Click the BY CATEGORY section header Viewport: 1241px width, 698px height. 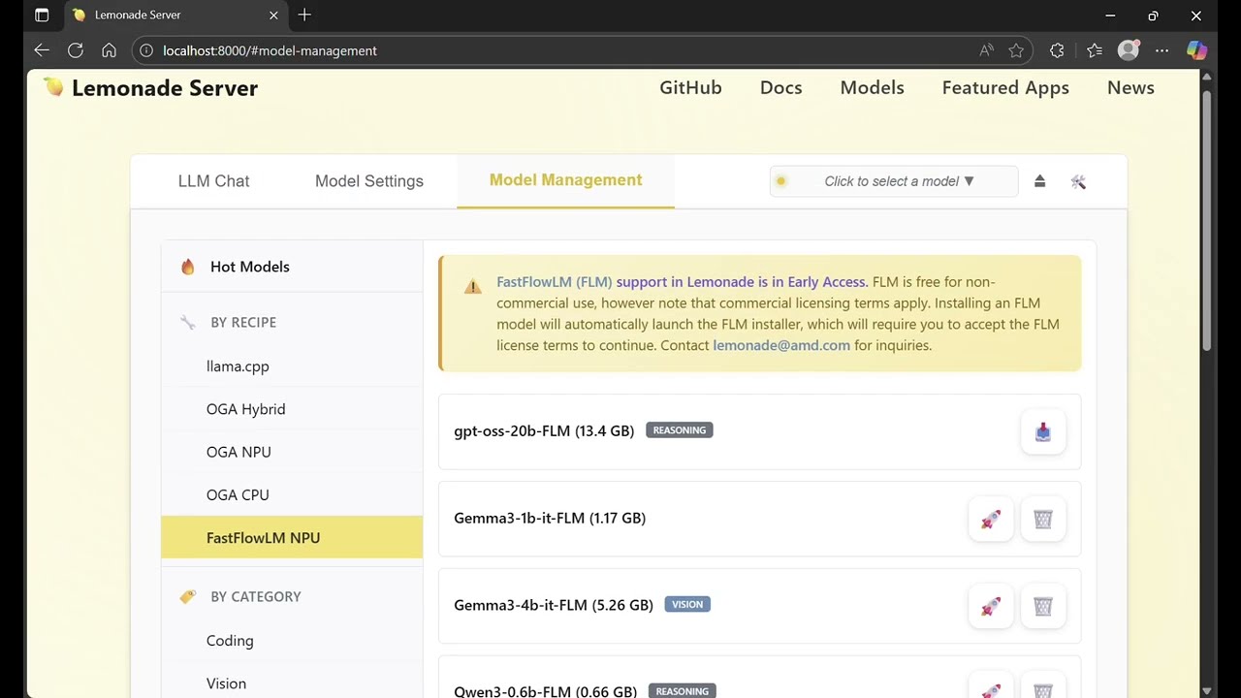[256, 596]
